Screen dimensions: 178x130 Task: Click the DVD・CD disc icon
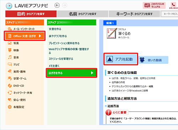point(10,86)
